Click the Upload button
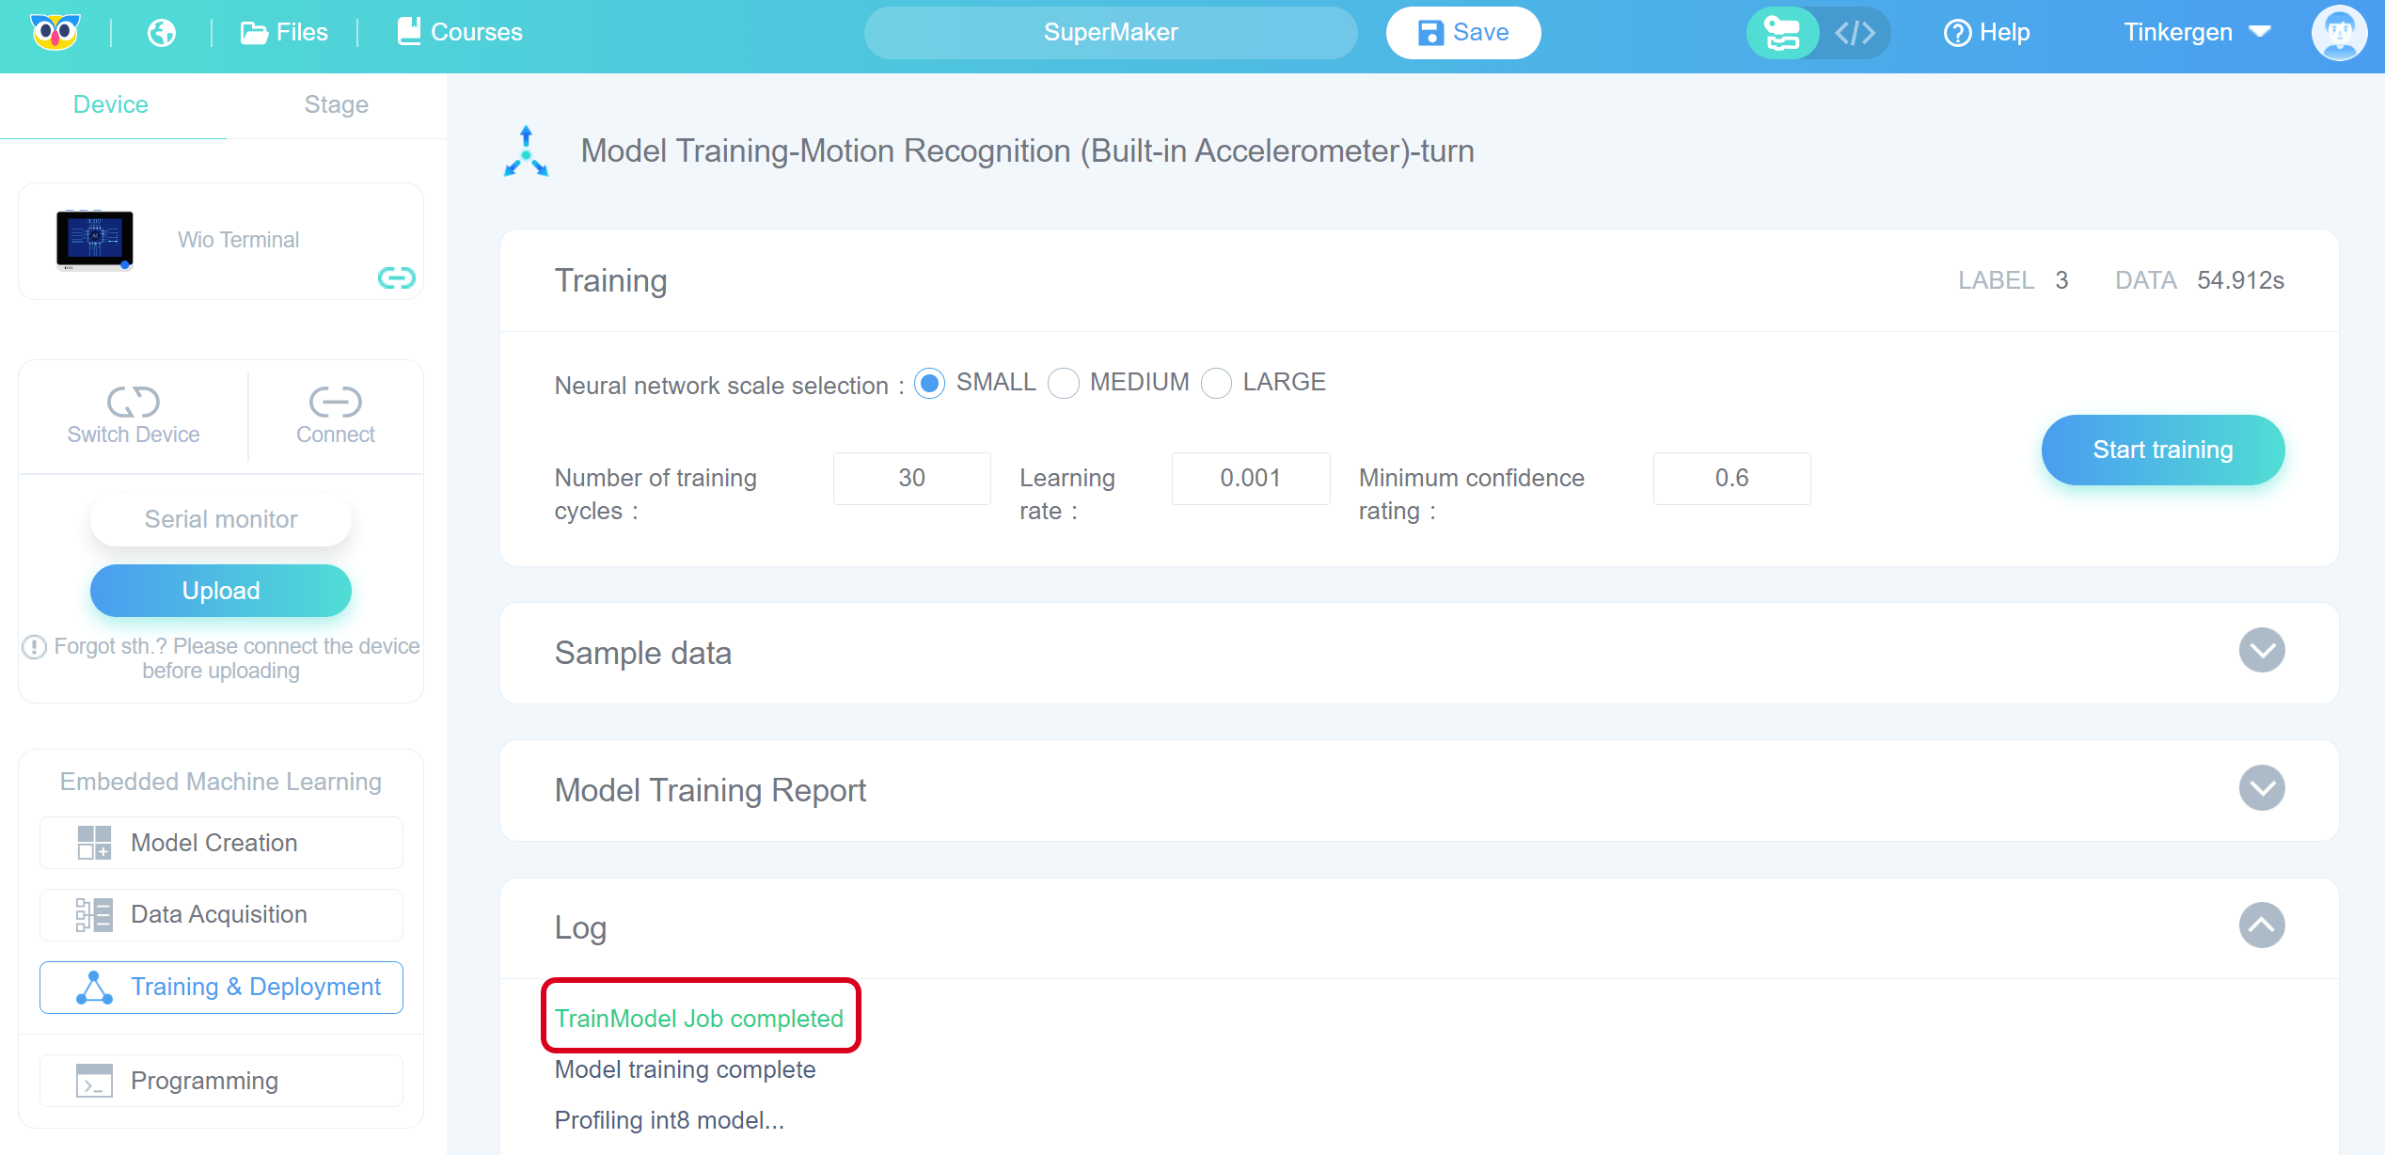 [x=221, y=591]
